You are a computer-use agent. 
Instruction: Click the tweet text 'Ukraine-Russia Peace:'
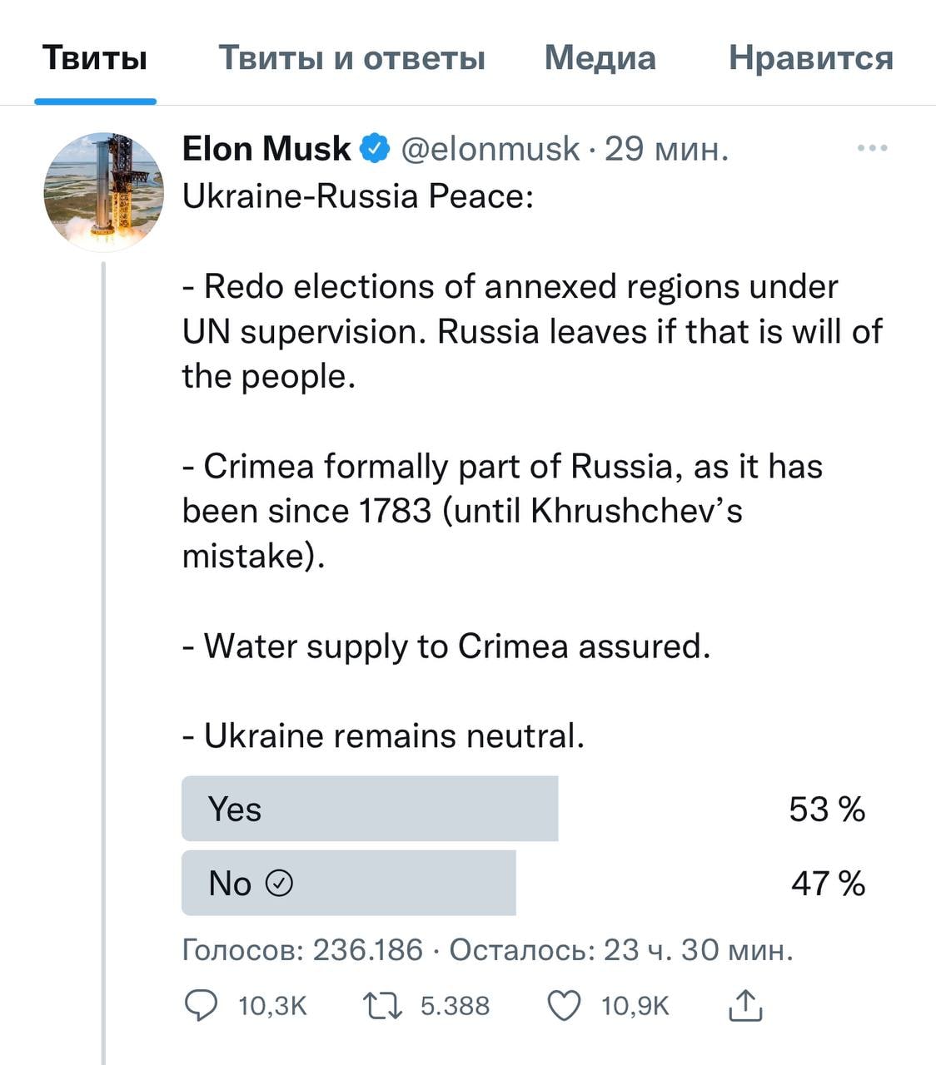coord(357,196)
